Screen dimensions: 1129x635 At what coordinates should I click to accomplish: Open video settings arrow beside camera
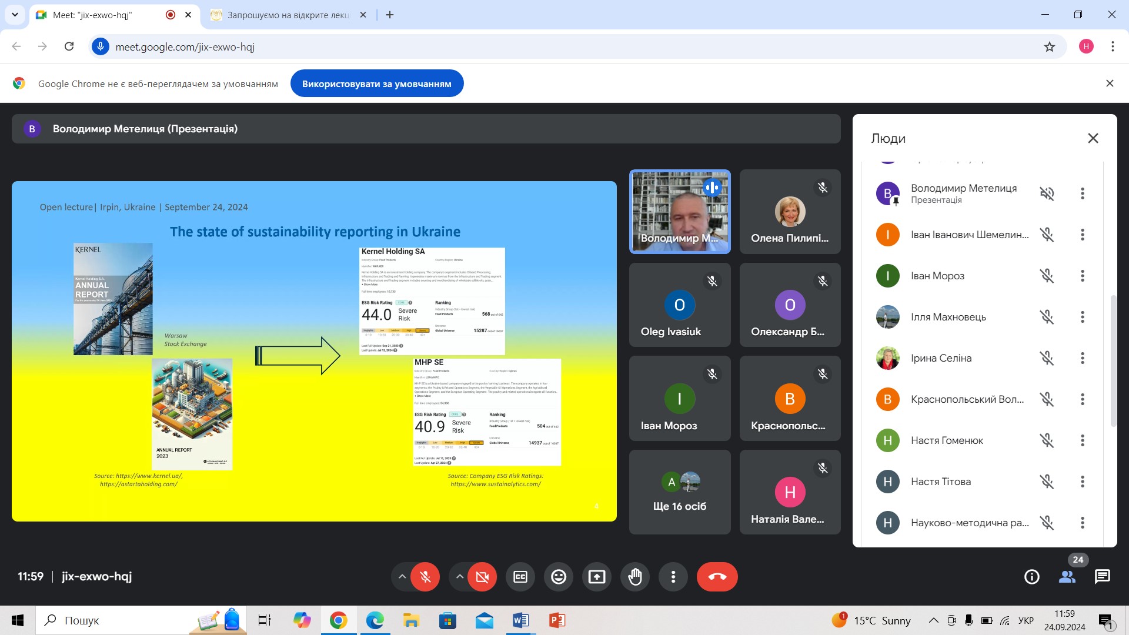(459, 577)
